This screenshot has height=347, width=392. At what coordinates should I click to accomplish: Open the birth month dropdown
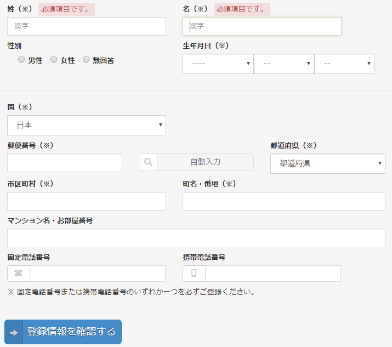click(x=284, y=64)
